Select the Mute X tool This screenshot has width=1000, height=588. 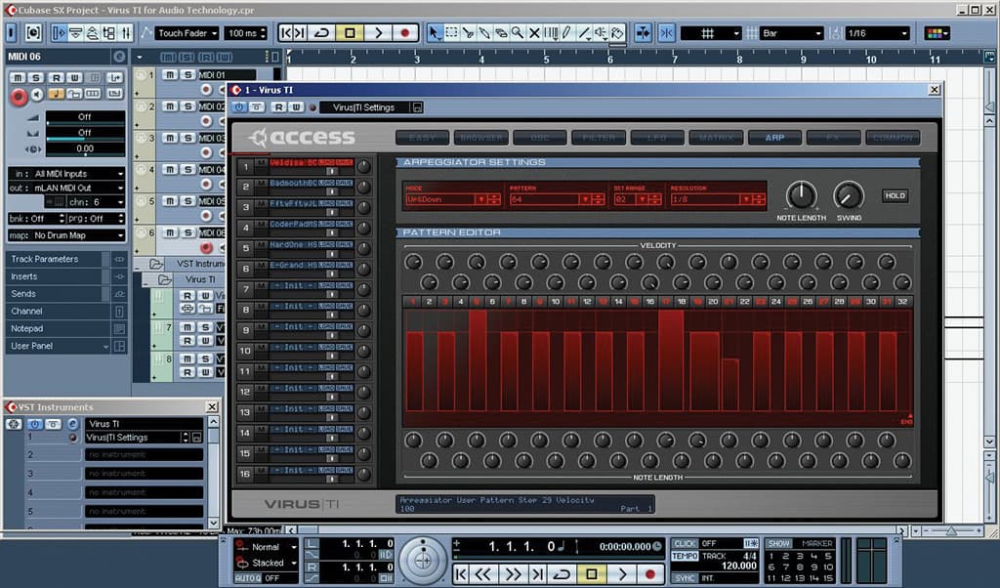click(534, 33)
